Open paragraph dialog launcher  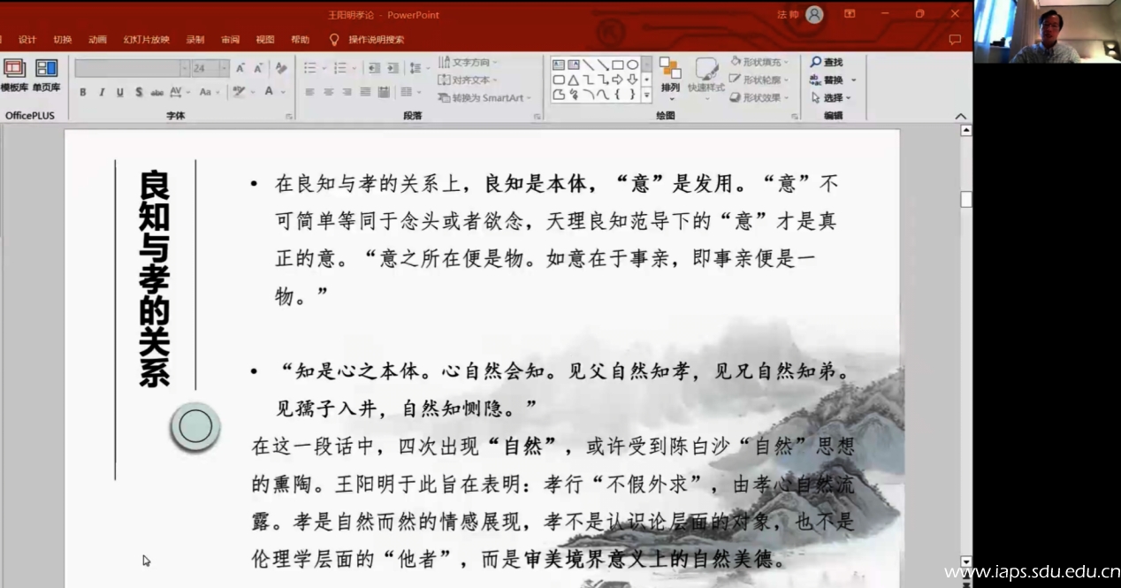click(x=538, y=116)
